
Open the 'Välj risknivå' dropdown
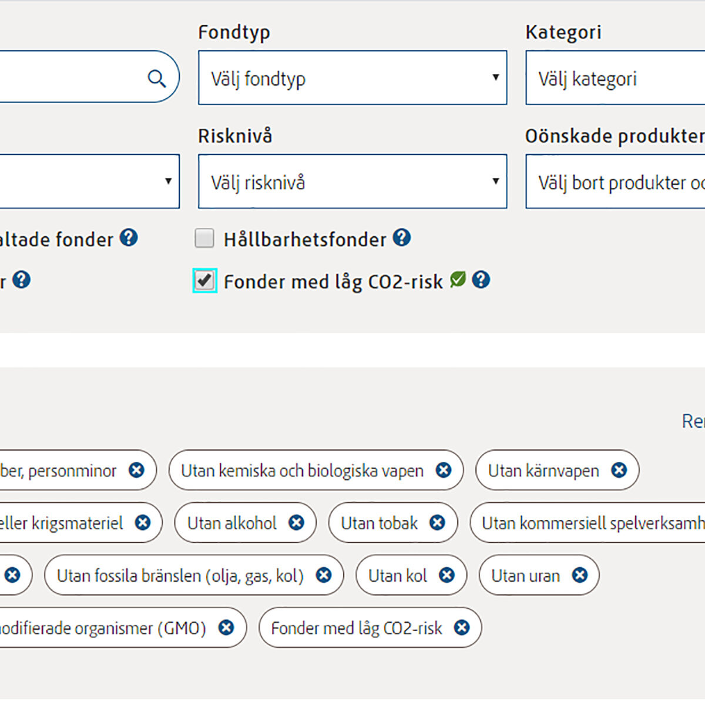pos(352,182)
